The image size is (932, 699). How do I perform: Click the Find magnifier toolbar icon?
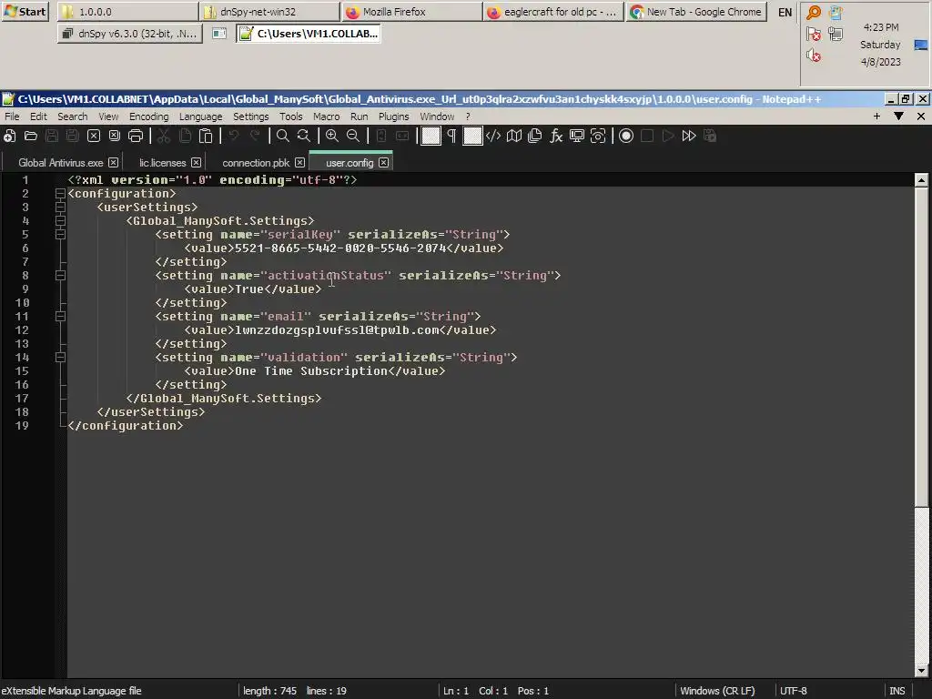283,137
